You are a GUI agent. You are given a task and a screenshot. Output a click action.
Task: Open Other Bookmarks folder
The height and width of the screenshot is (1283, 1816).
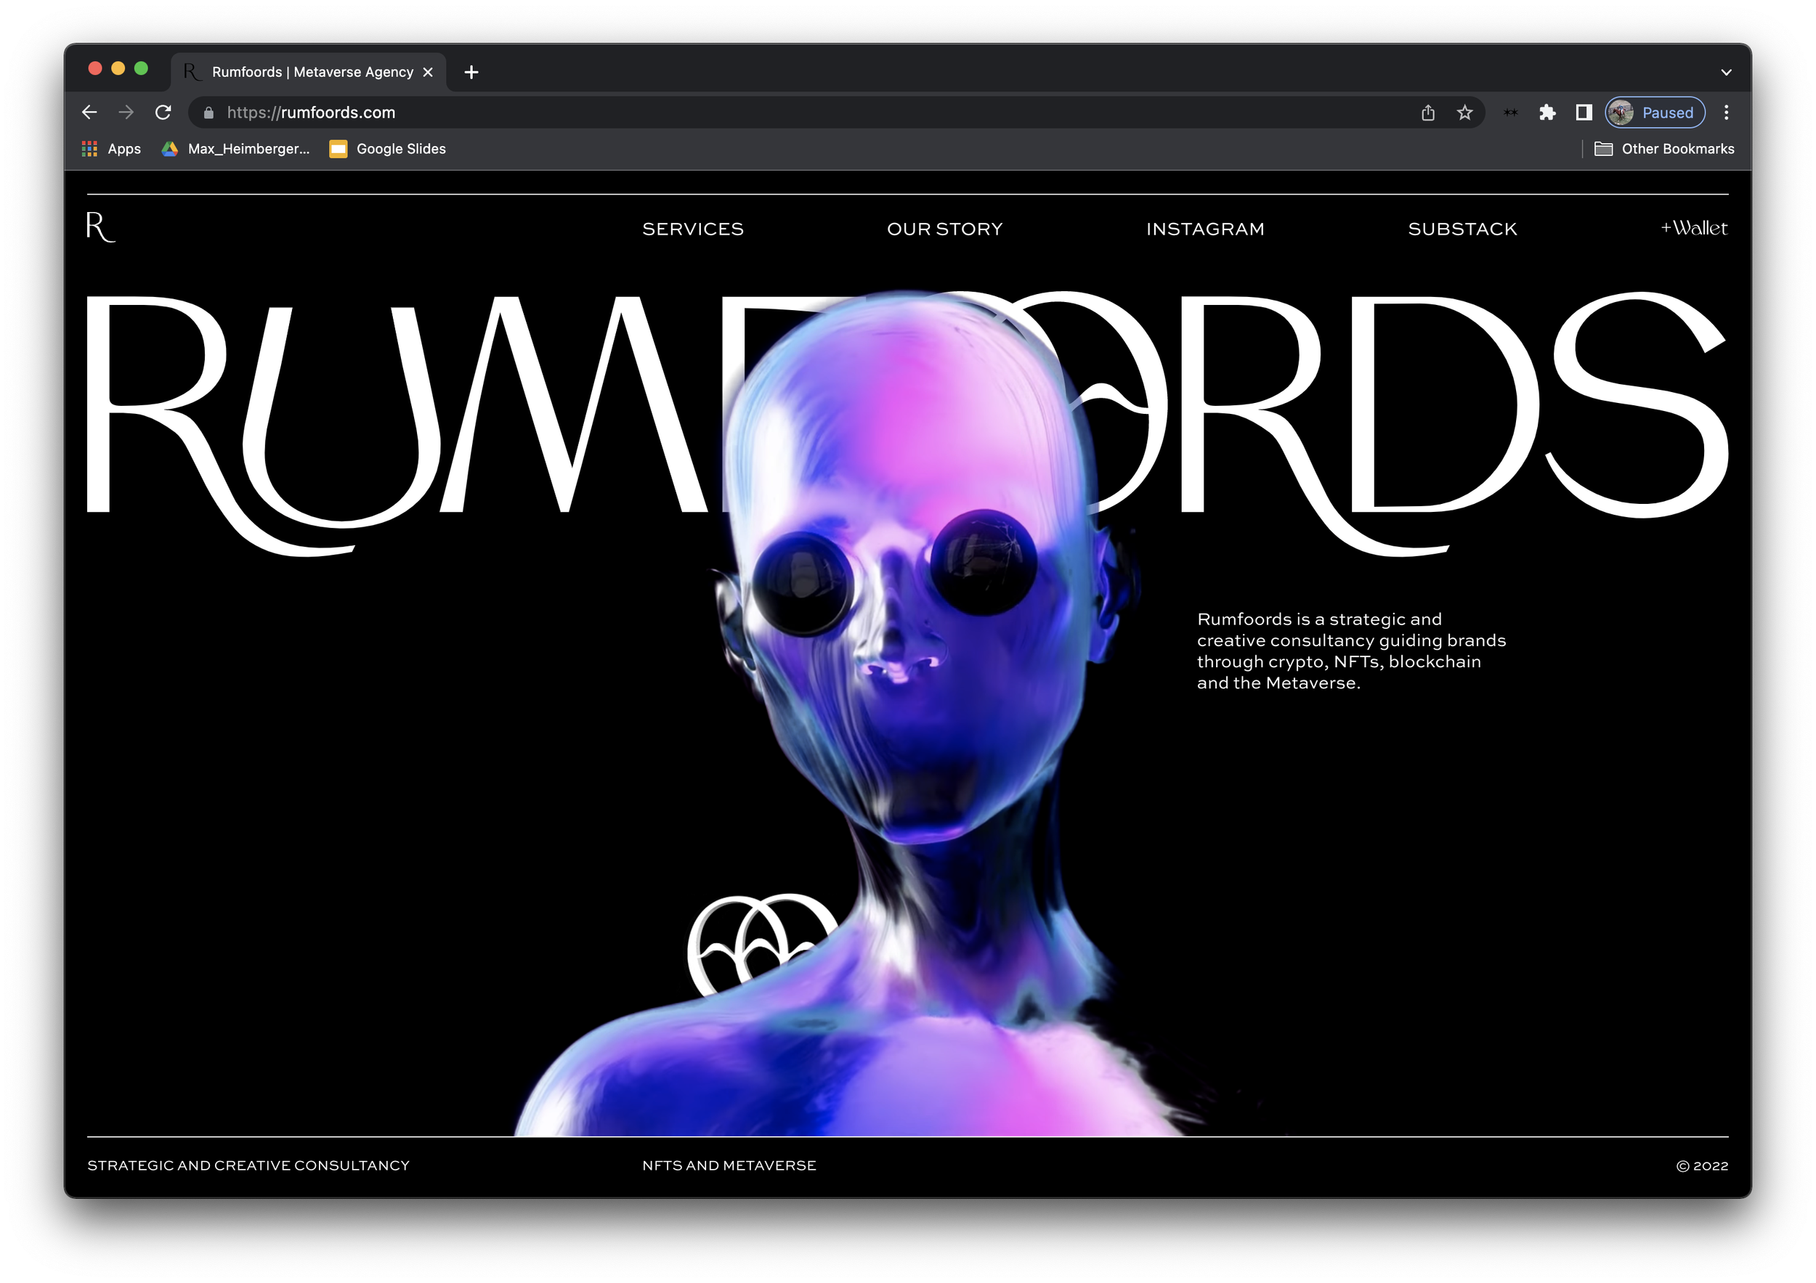point(1664,149)
